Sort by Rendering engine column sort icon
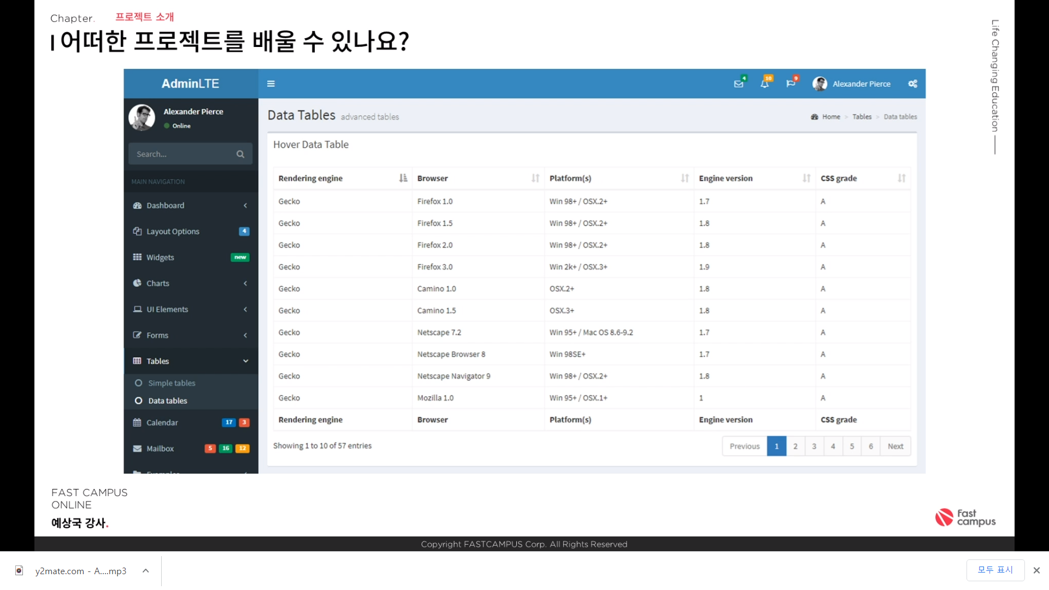 tap(403, 178)
